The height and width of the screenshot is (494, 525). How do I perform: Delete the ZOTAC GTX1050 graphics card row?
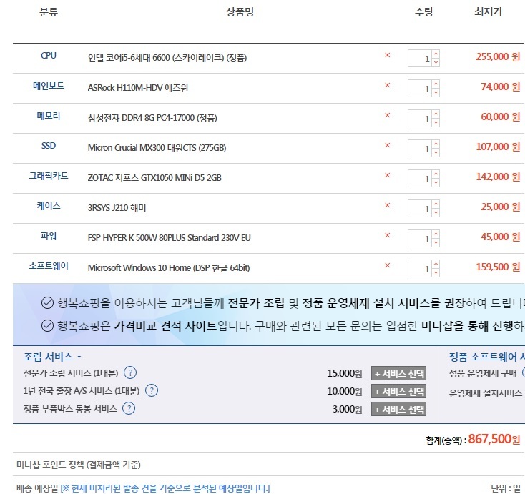point(388,175)
